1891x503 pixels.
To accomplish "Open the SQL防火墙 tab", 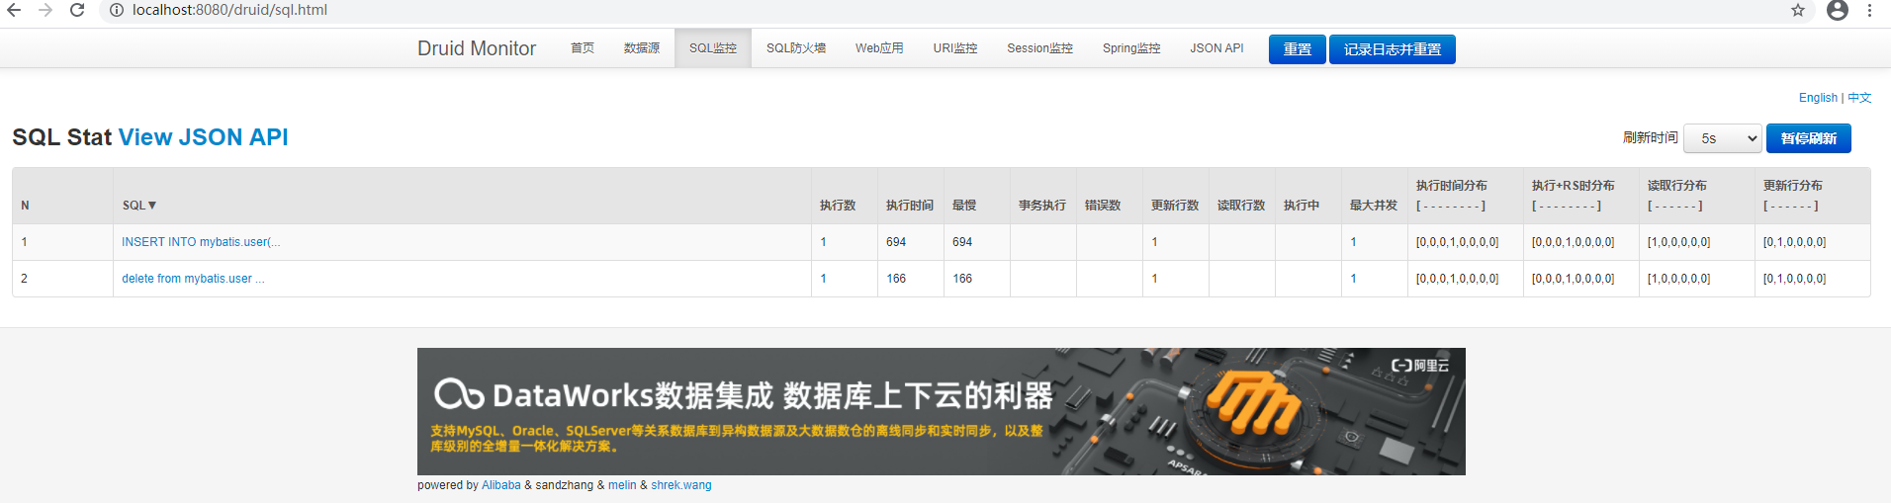I will 796,48.
